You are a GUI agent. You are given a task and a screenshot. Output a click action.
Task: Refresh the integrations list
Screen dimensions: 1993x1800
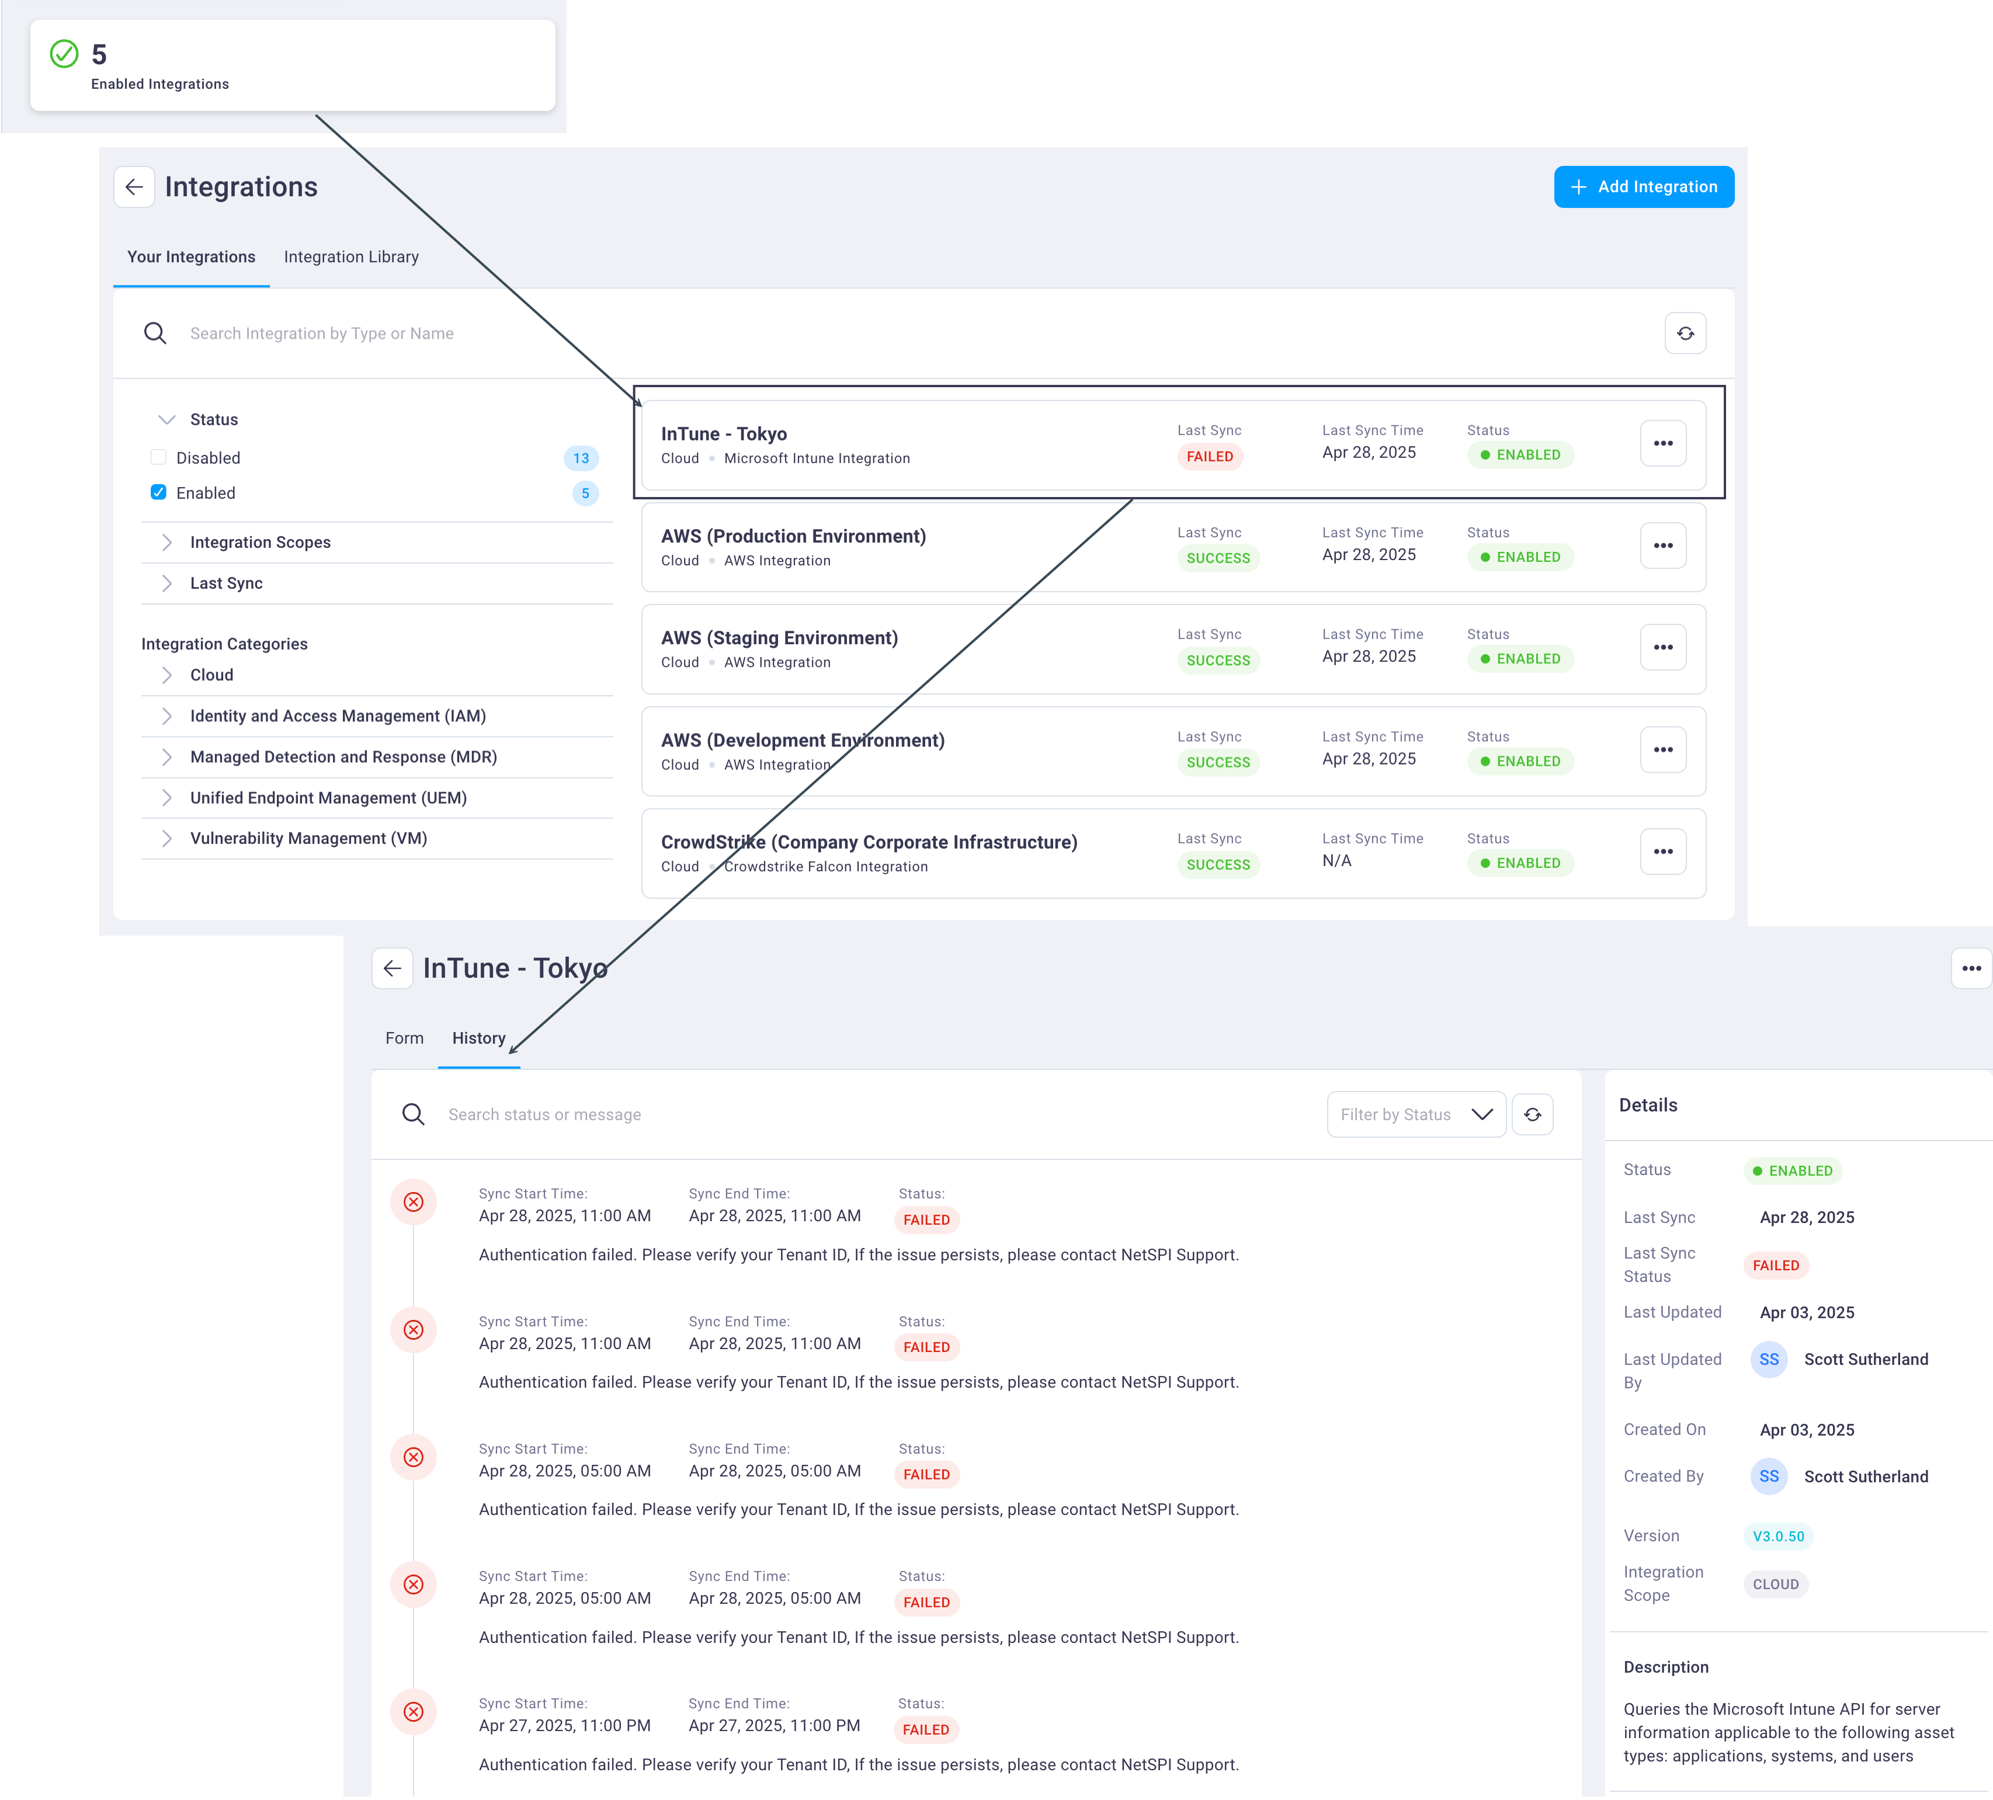1686,333
